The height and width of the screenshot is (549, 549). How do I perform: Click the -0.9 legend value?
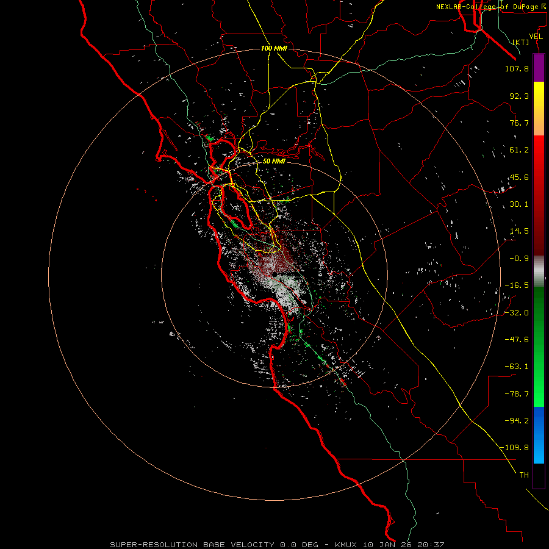tap(519, 259)
